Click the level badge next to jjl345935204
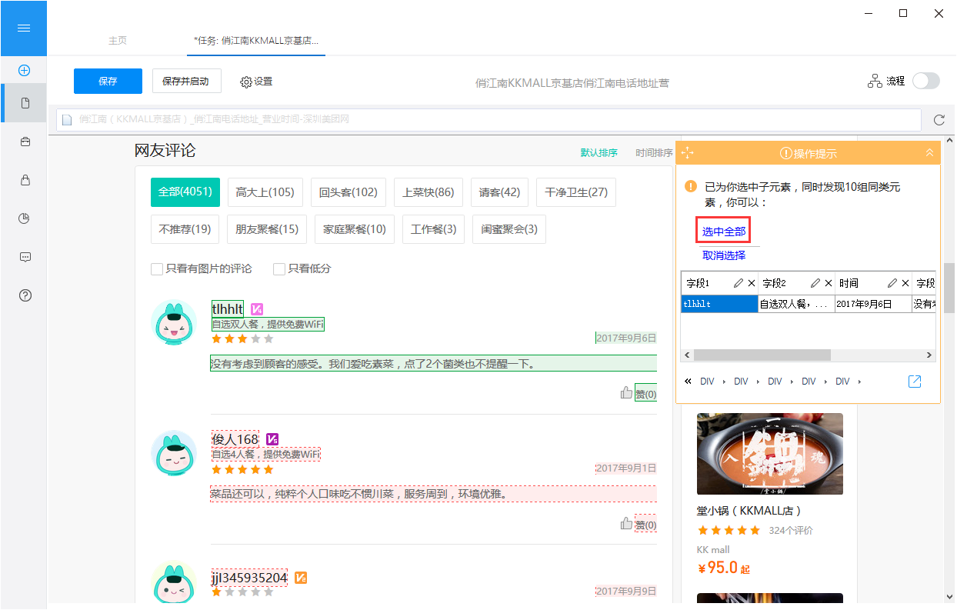Viewport: 957px width, 610px height. click(x=301, y=578)
